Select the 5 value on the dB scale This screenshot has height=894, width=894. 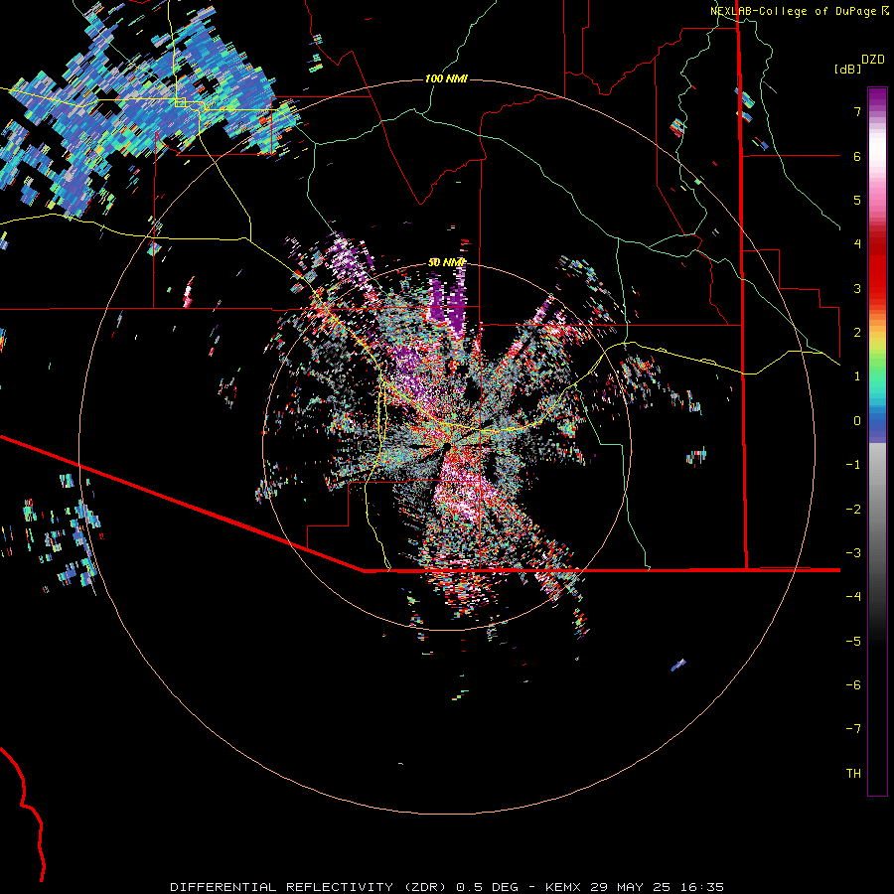tap(857, 200)
